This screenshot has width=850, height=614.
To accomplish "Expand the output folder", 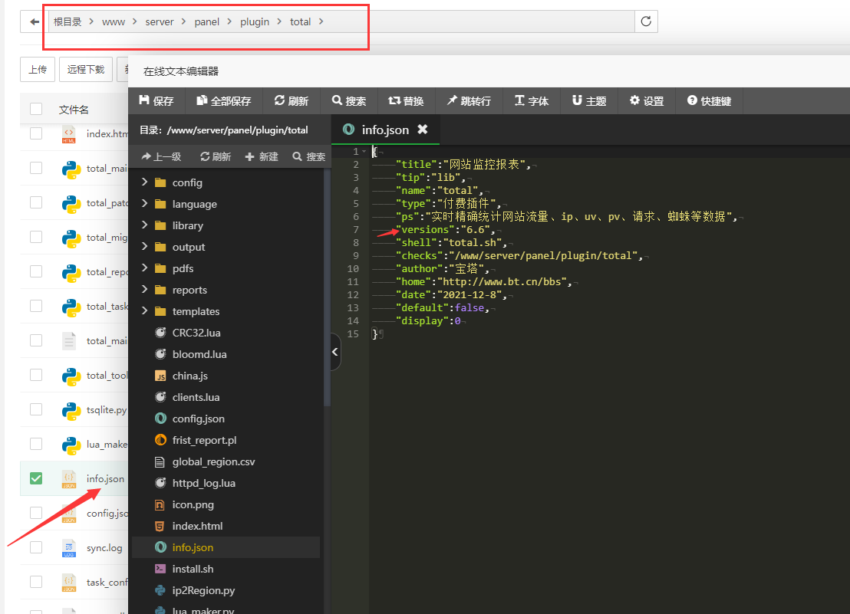I will [144, 246].
